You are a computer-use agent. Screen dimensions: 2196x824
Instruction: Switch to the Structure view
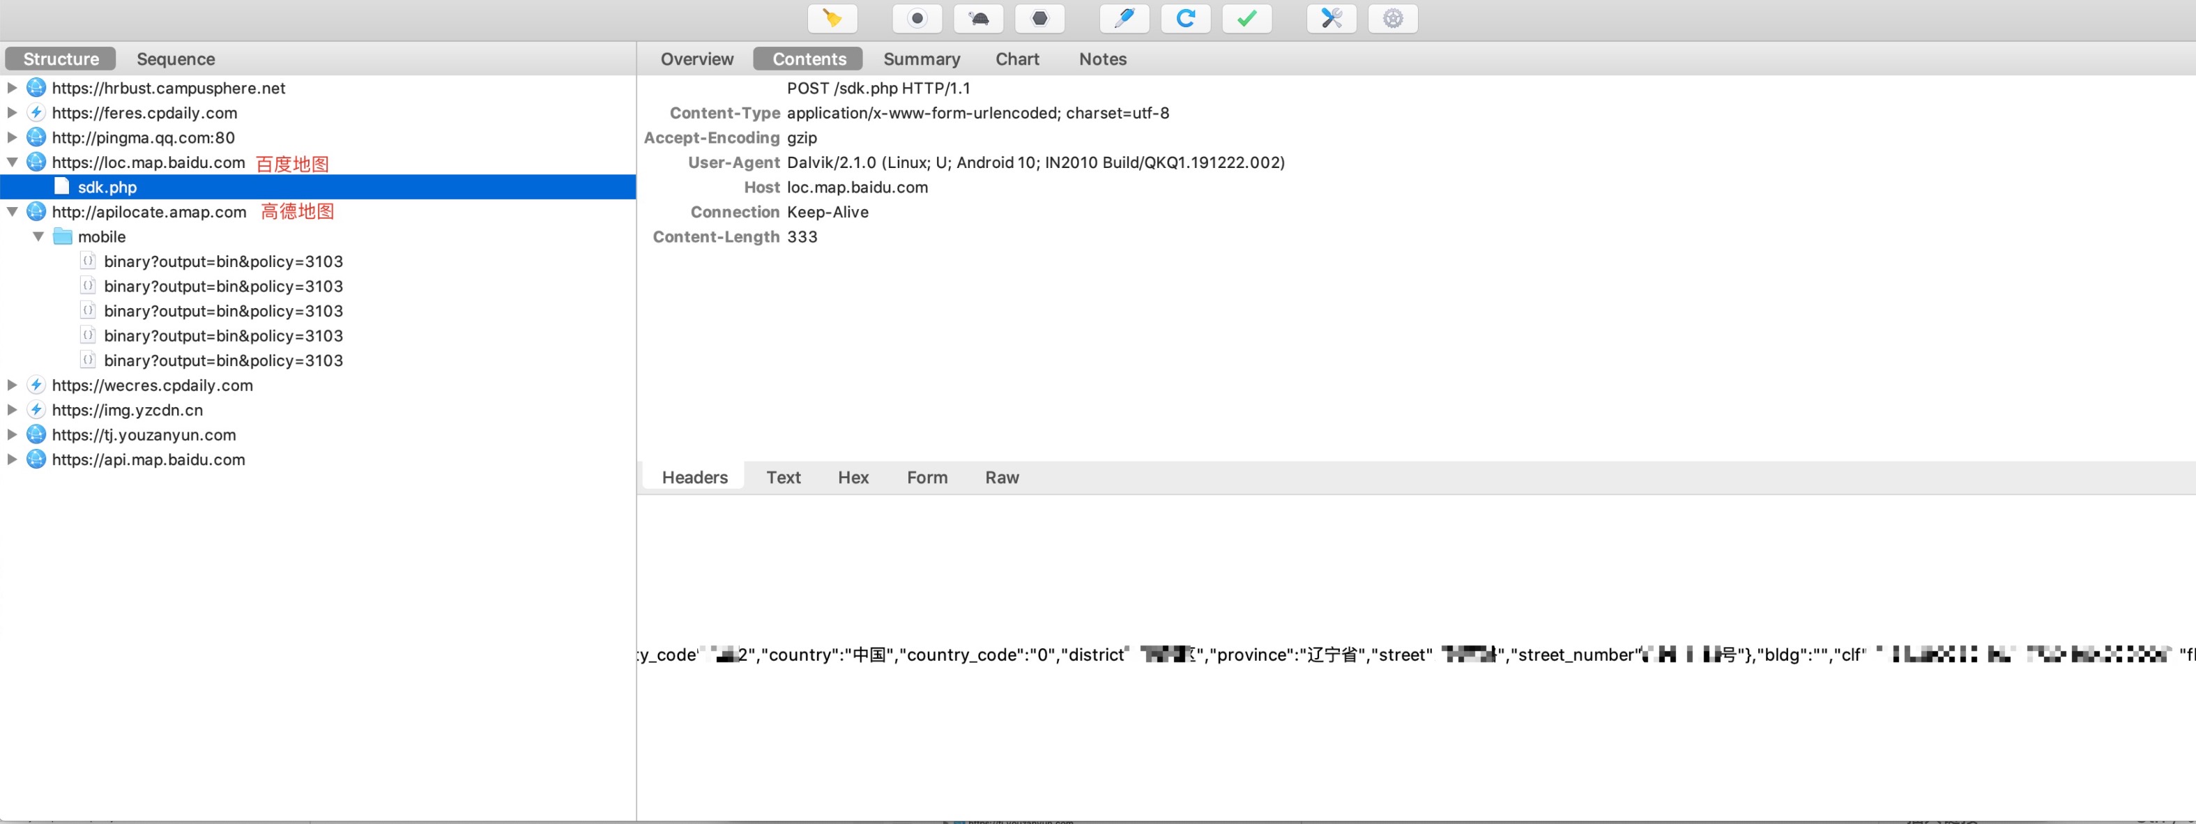(61, 59)
